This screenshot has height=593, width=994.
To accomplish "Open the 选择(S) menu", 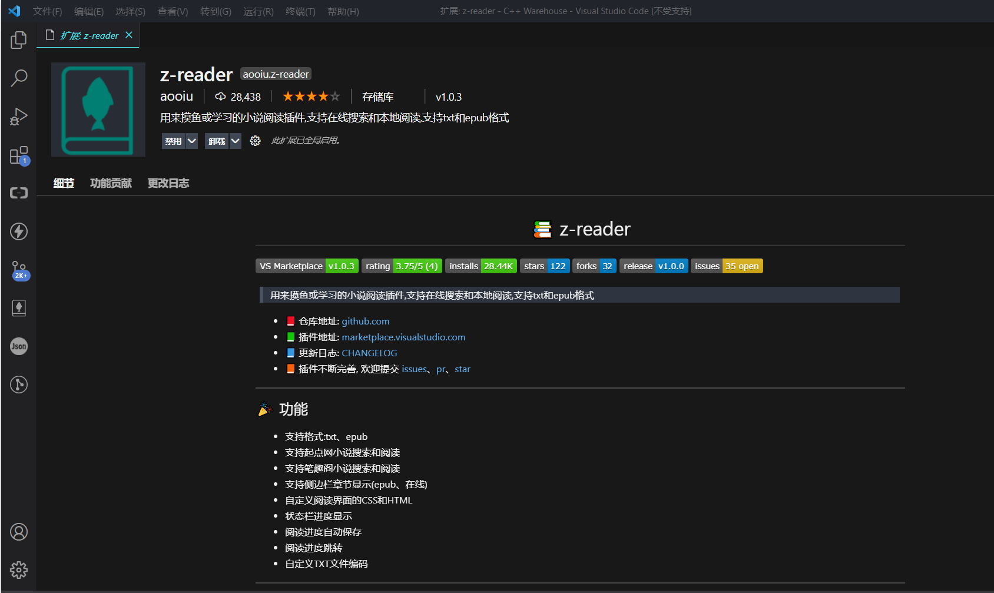I will point(130,11).
